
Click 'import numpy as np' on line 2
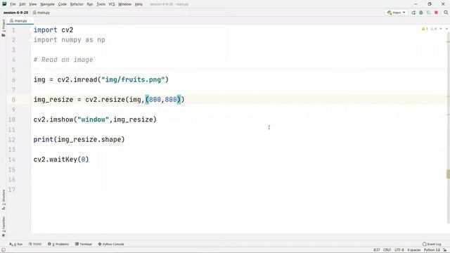coord(69,40)
